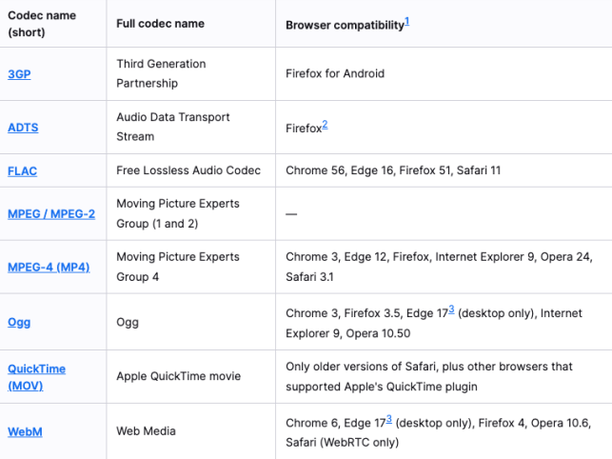Click footnote 1 beside Browser compatibility
This screenshot has height=459, width=612.
pyautogui.click(x=407, y=21)
